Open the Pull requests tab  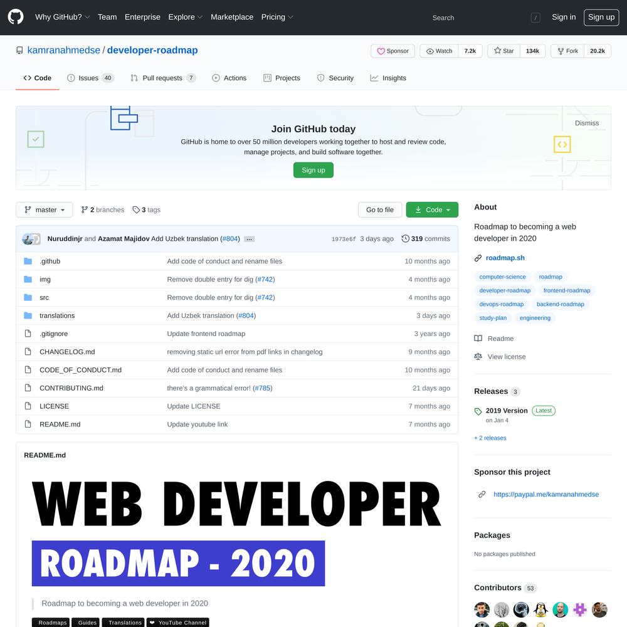point(163,78)
